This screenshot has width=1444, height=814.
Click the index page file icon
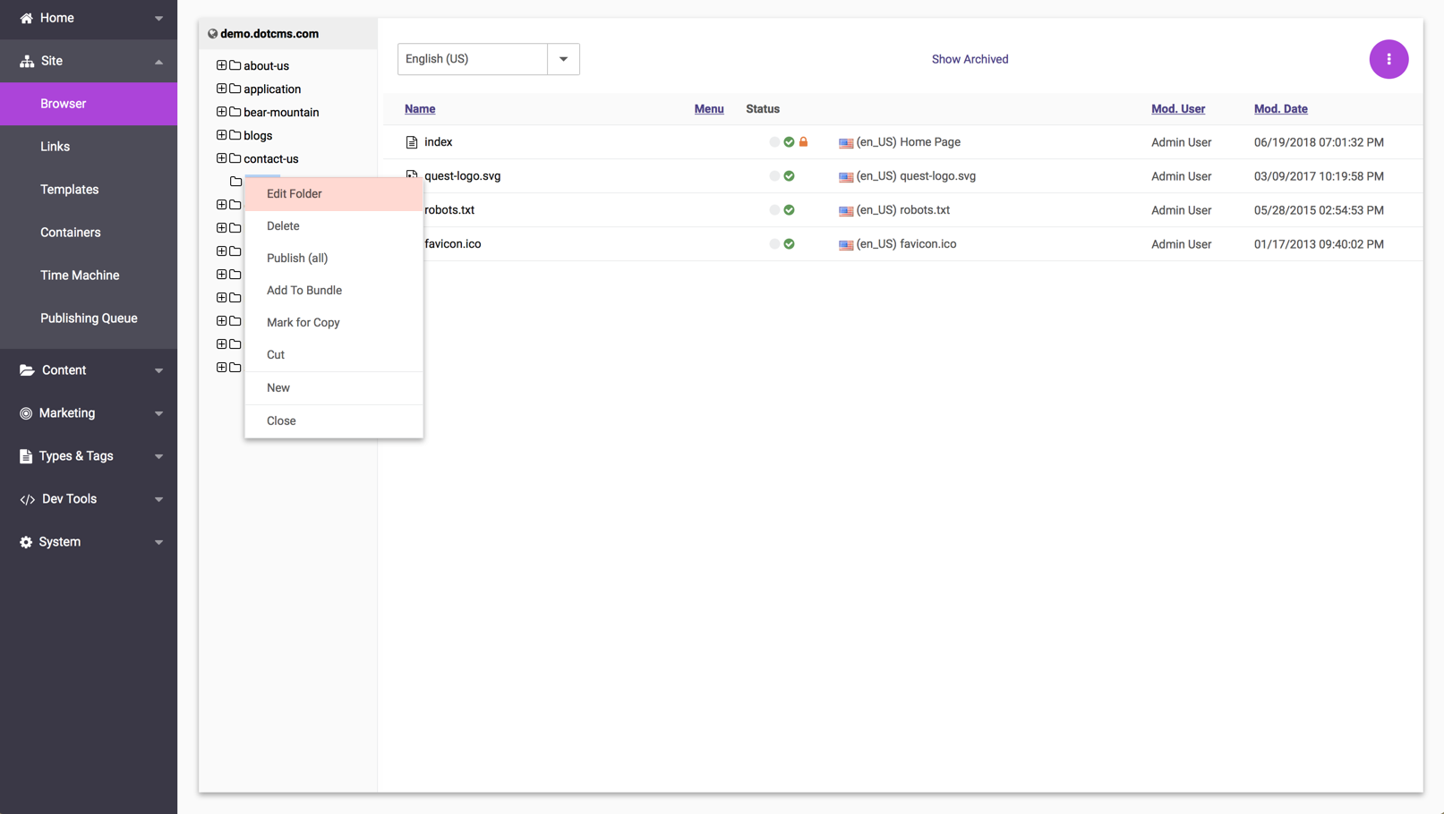click(412, 142)
